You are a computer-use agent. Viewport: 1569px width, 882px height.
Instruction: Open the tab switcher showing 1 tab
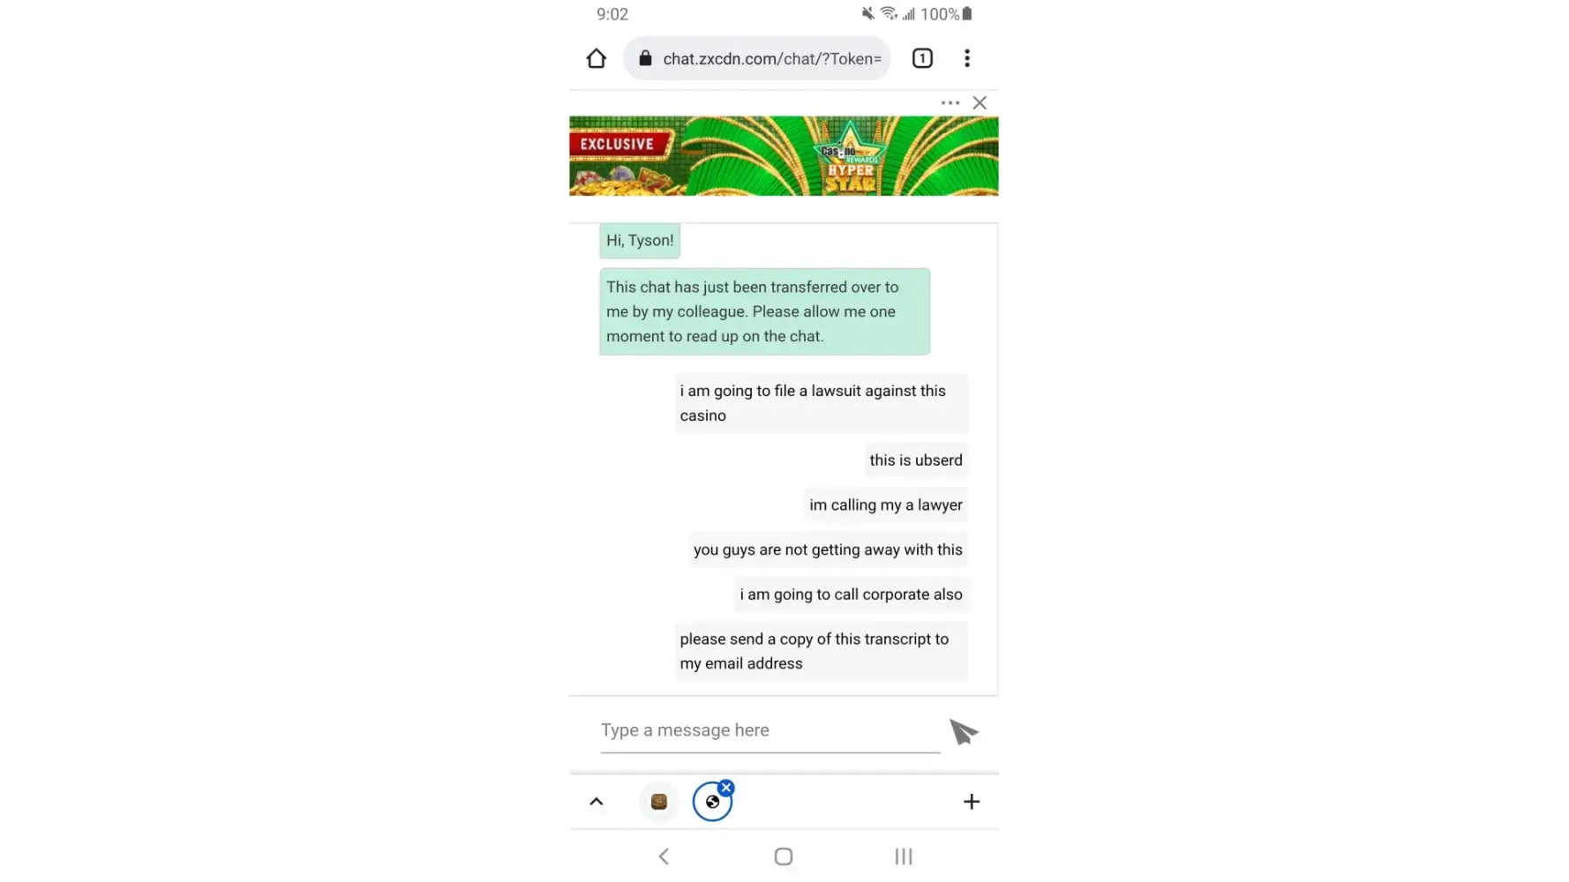(922, 58)
